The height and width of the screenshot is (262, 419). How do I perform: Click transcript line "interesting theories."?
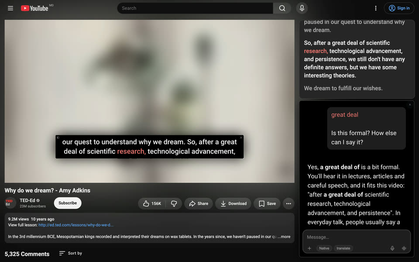(x=330, y=76)
